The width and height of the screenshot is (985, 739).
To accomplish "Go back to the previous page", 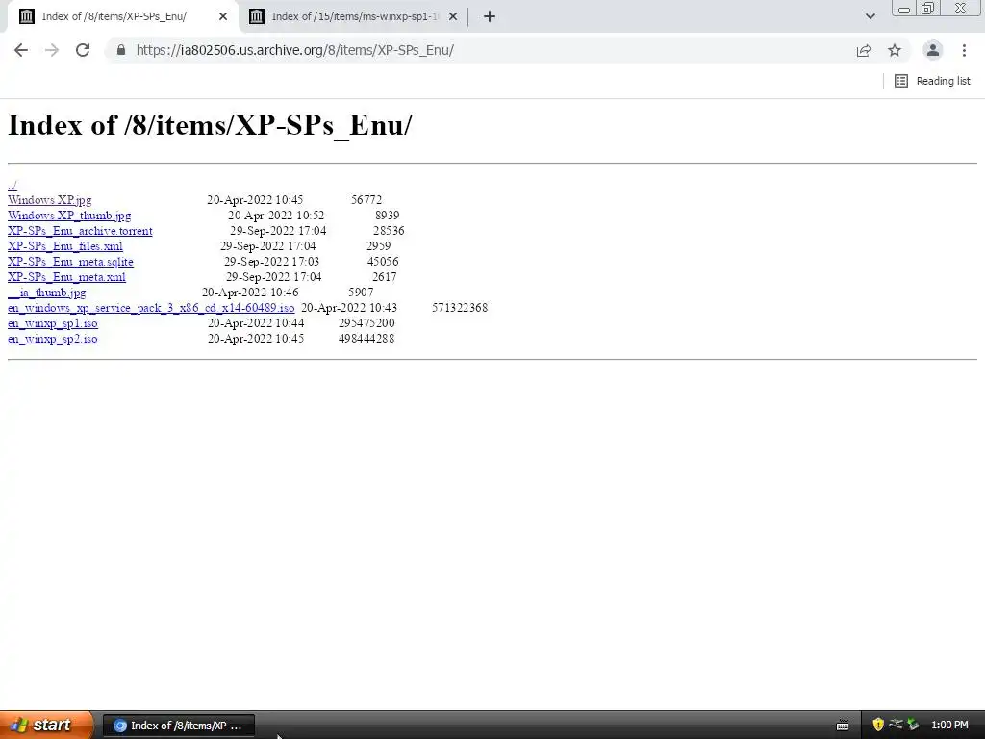I will tap(21, 50).
